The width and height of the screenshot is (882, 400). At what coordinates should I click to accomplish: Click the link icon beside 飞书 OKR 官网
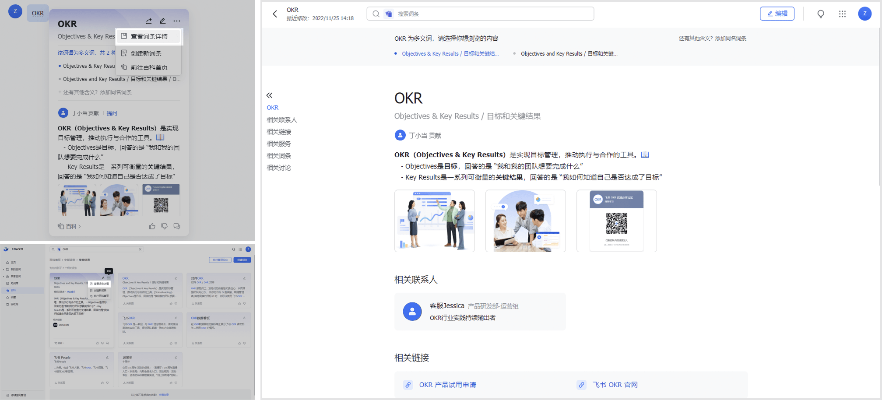point(581,385)
